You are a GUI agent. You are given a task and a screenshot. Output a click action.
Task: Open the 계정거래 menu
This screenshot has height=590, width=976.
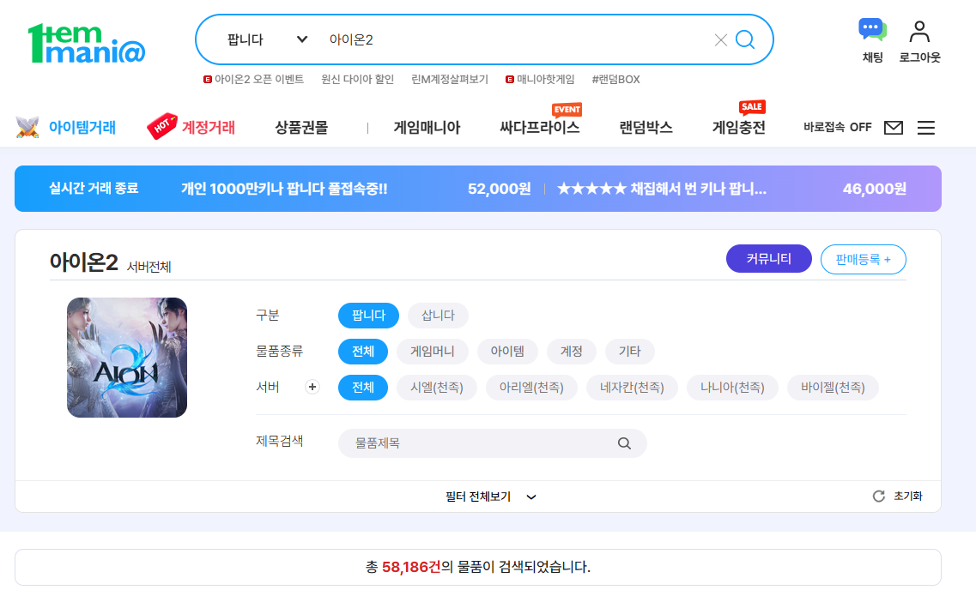pyautogui.click(x=208, y=128)
